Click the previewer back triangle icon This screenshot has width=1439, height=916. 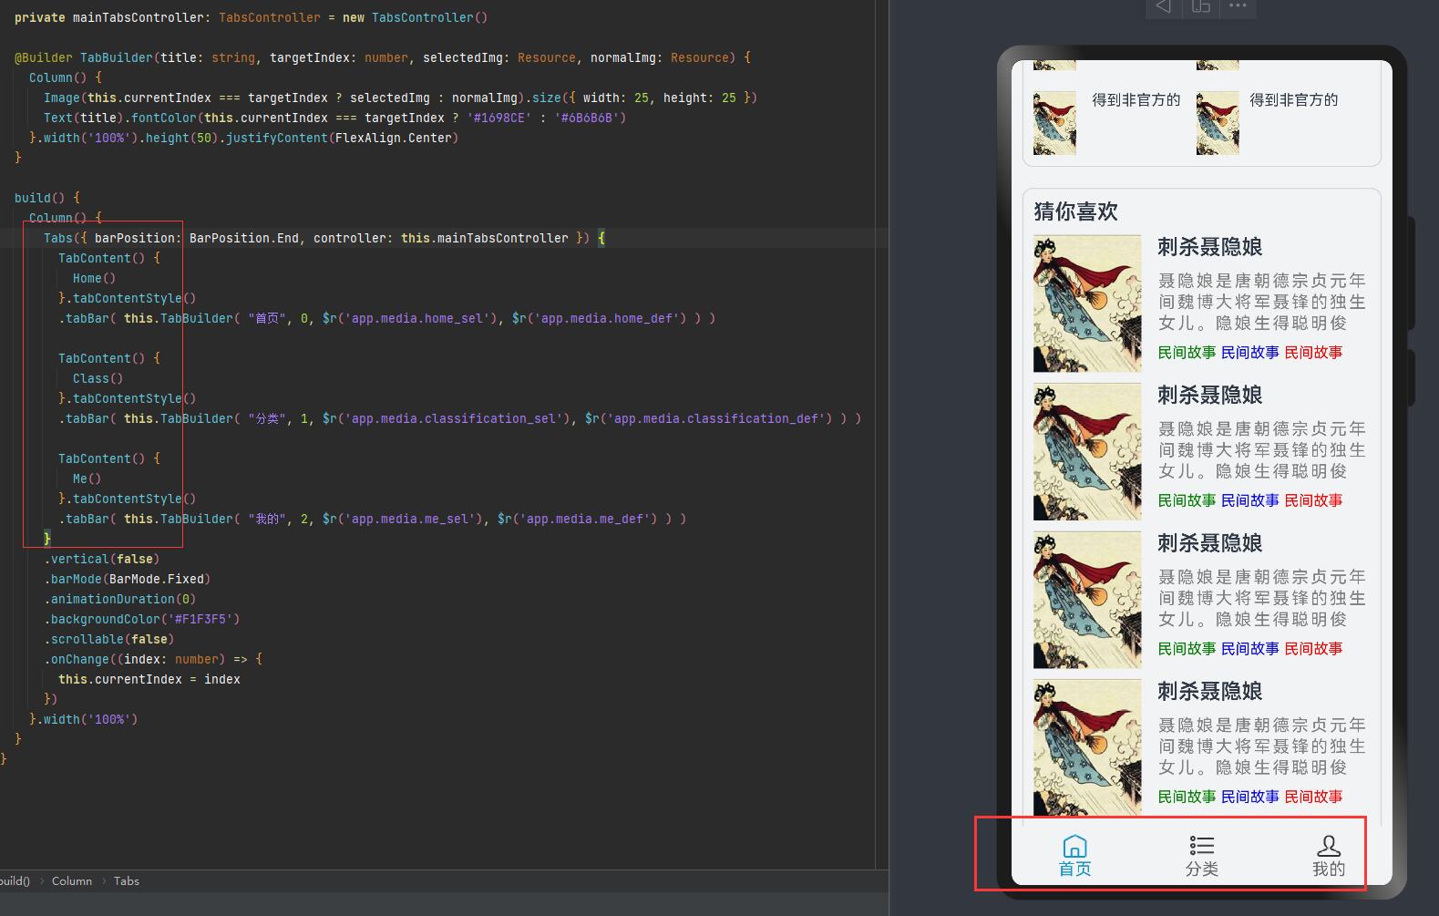[1163, 6]
